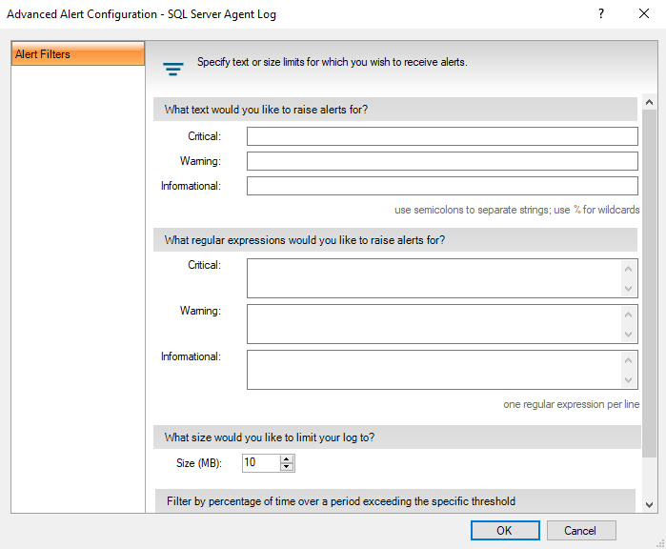Image resolution: width=666 pixels, height=549 pixels.
Task: Decrease log Size (MB) with down arrow
Action: (287, 467)
